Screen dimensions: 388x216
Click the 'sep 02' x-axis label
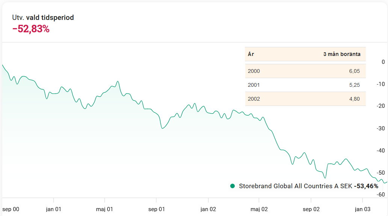pos(311,209)
